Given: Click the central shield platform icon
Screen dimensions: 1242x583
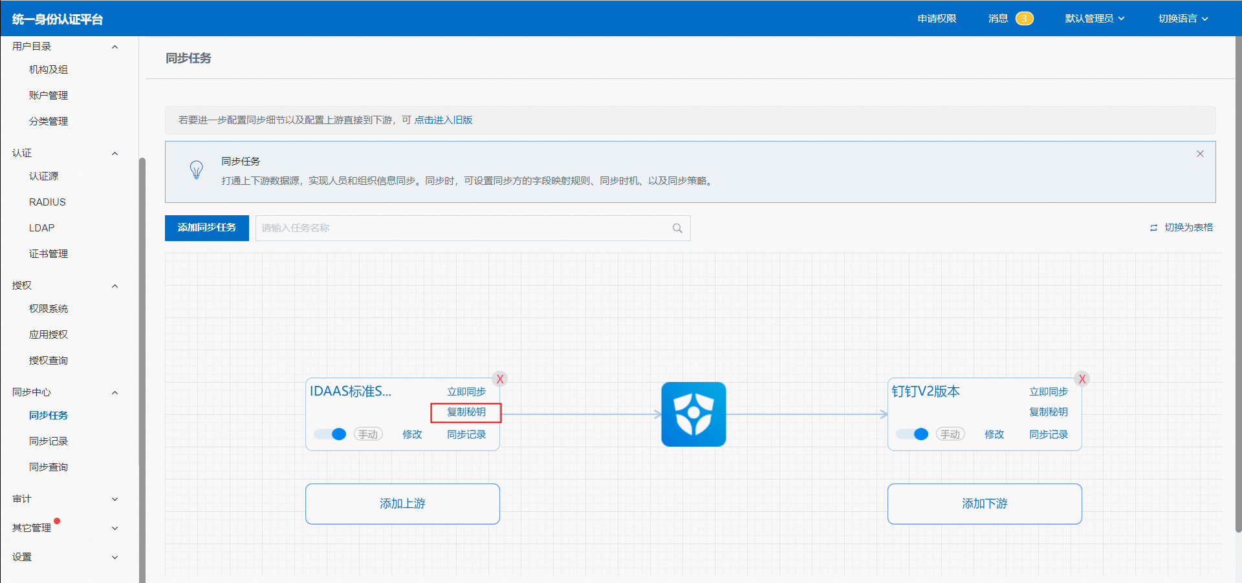Looking at the screenshot, I should tap(693, 414).
